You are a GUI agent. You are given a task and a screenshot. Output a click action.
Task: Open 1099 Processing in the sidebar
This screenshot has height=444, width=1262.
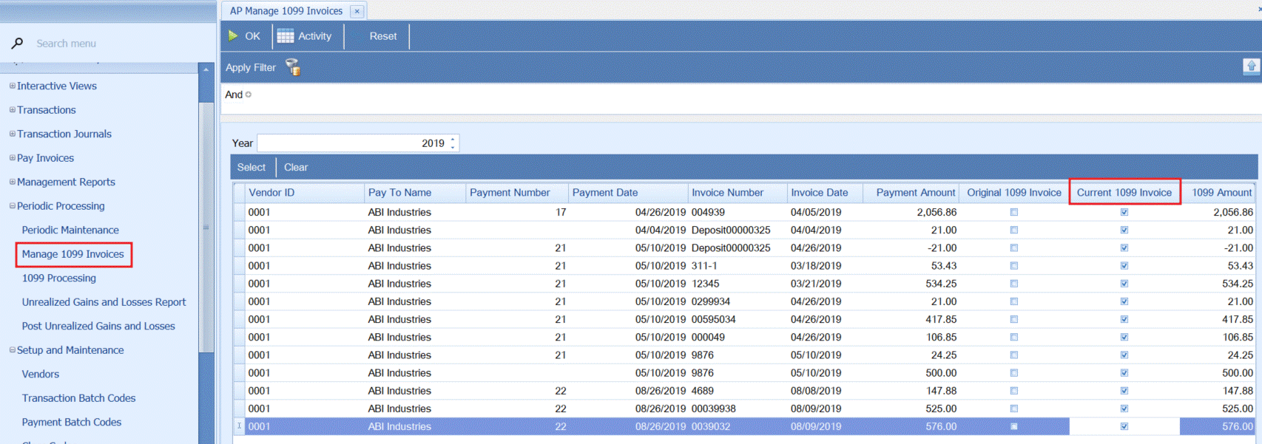coord(59,278)
